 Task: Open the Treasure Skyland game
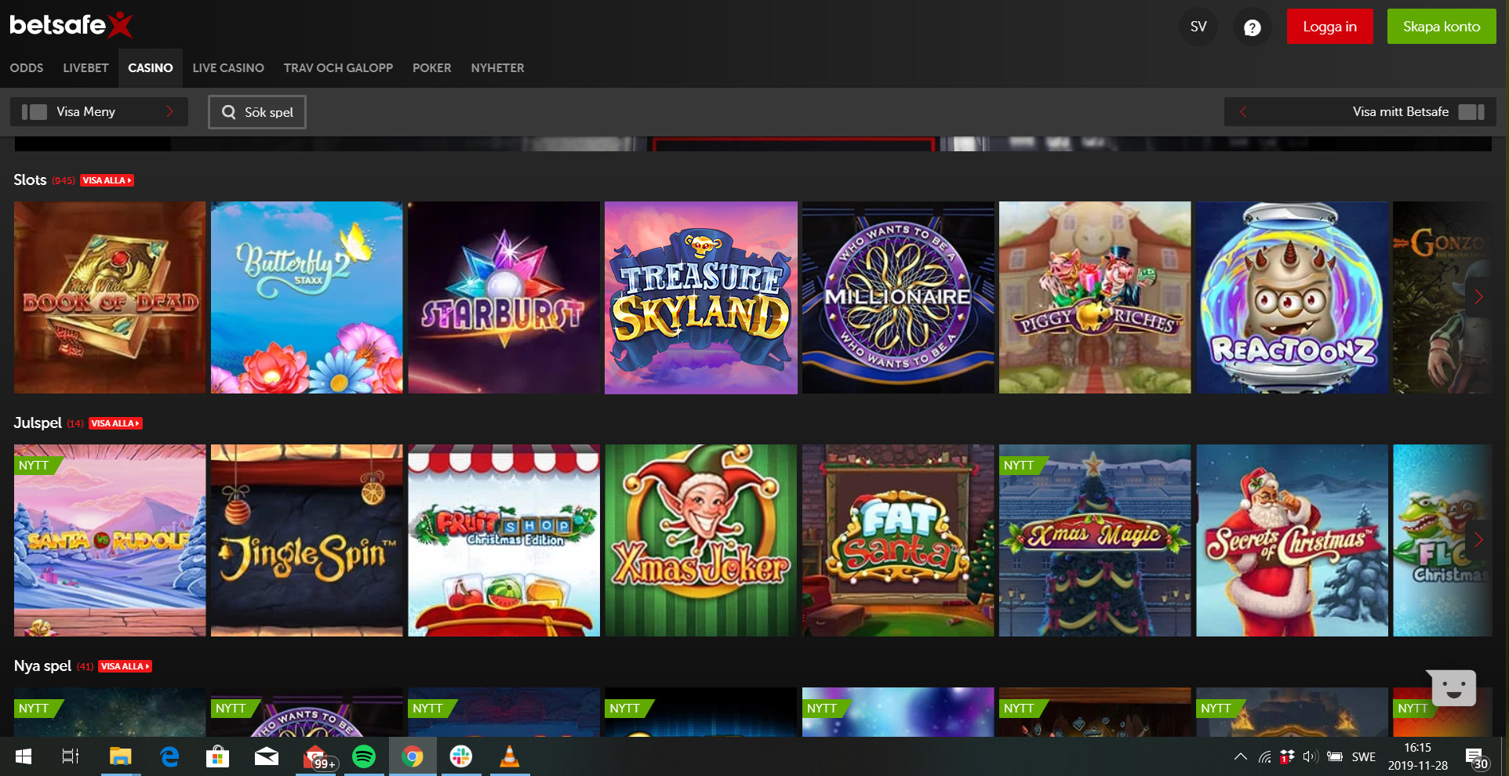click(701, 298)
